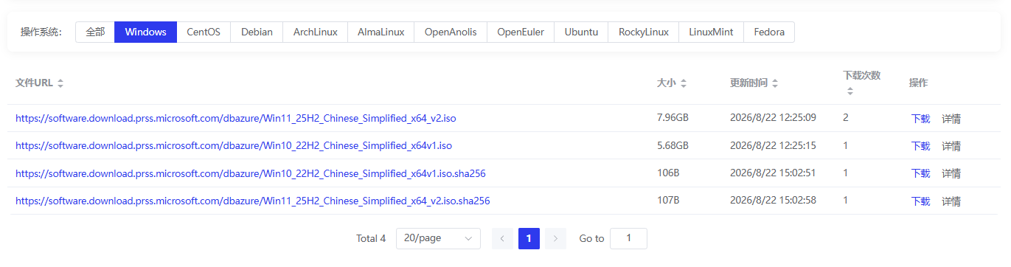The height and width of the screenshot is (267, 1011).
Task: Click the 文件URL column header
Action: click(34, 83)
